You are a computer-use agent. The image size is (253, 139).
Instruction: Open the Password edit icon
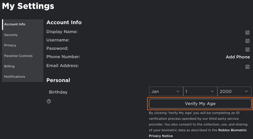pos(247,49)
